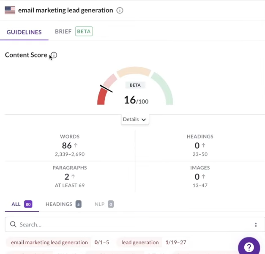
Task: Switch to the GUIDELINES tab
Action: [24, 32]
